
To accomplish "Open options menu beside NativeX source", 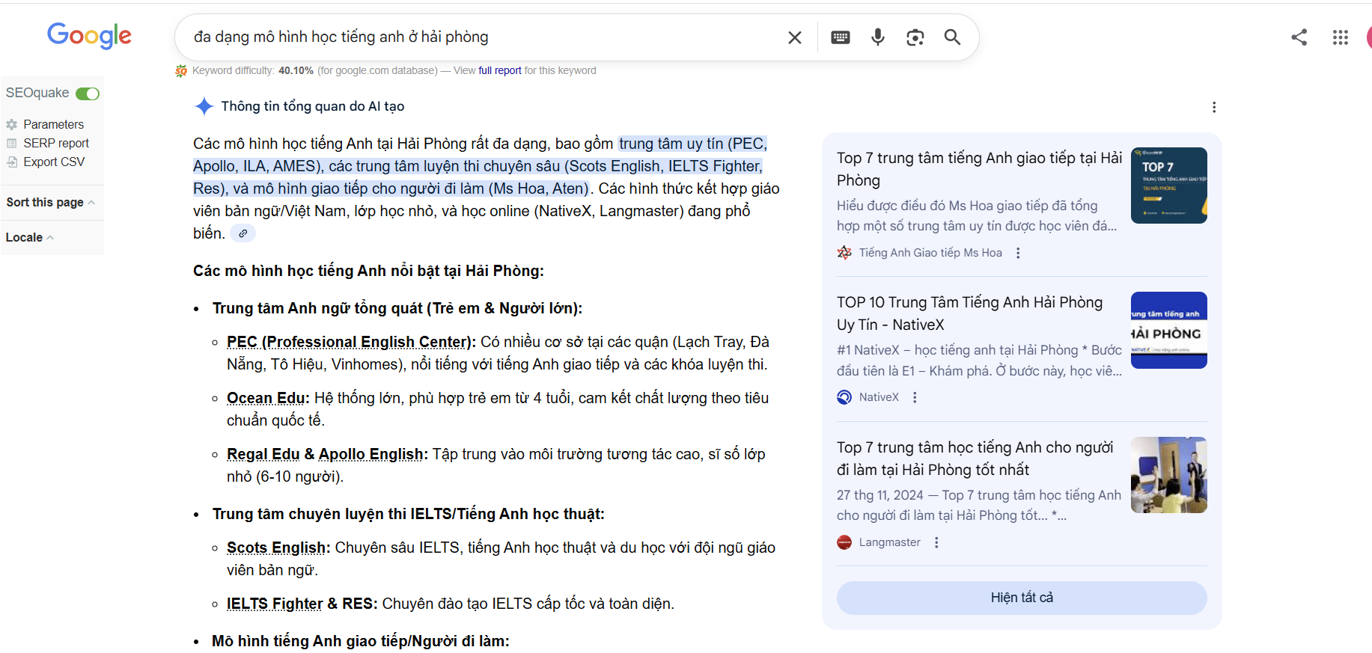I will point(915,397).
